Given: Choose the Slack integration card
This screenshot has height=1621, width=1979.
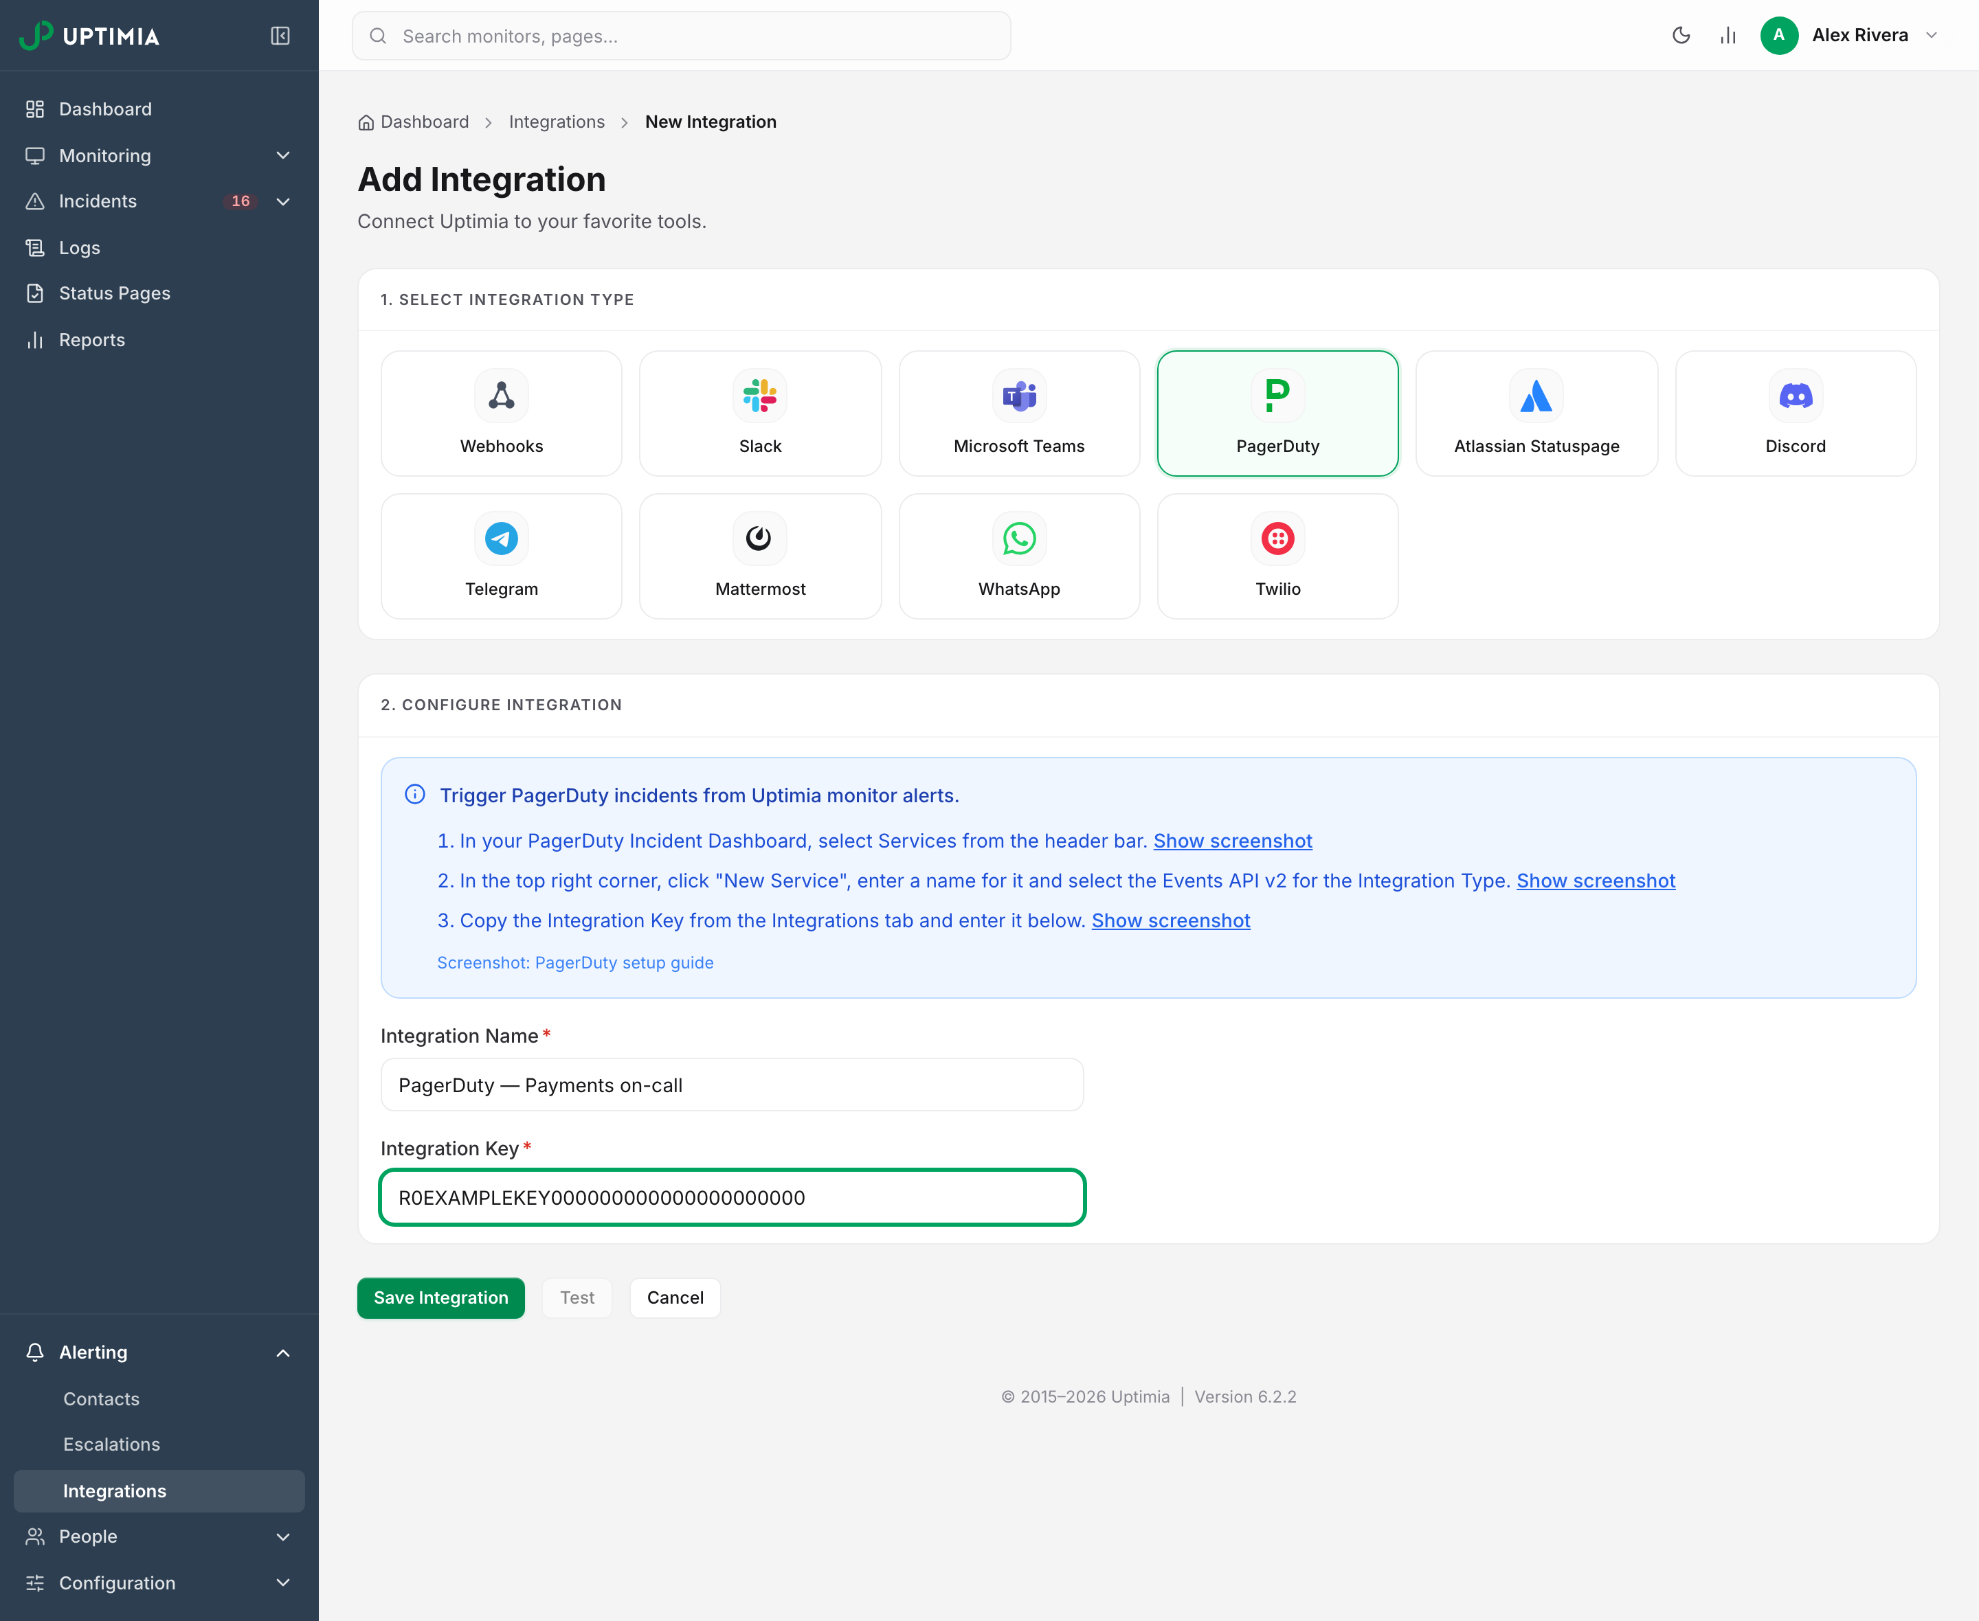Looking at the screenshot, I should 760,413.
